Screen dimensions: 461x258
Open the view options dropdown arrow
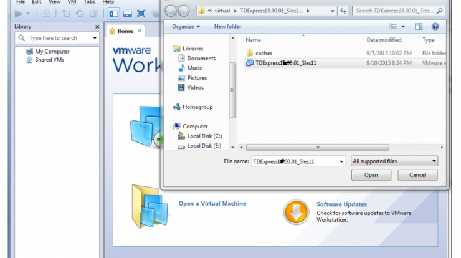point(403,26)
